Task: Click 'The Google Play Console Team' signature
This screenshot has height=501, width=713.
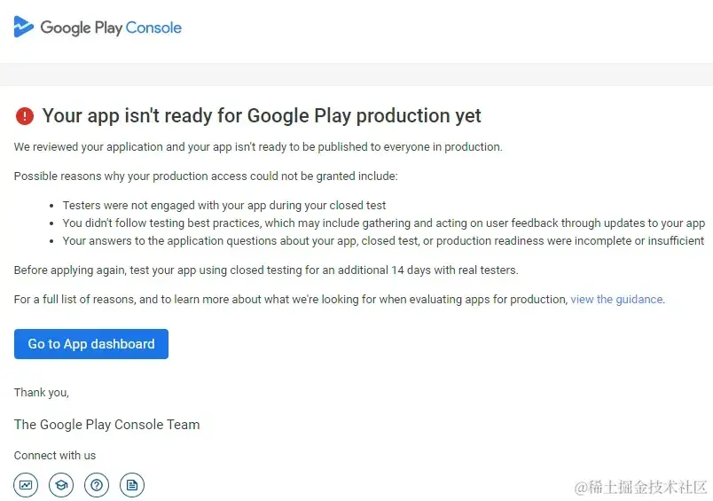Action: tap(106, 425)
